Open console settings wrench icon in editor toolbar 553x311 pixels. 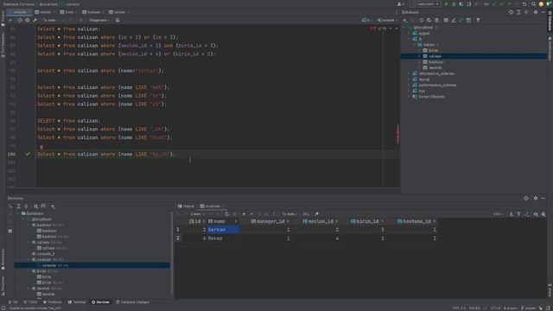click(x=35, y=21)
